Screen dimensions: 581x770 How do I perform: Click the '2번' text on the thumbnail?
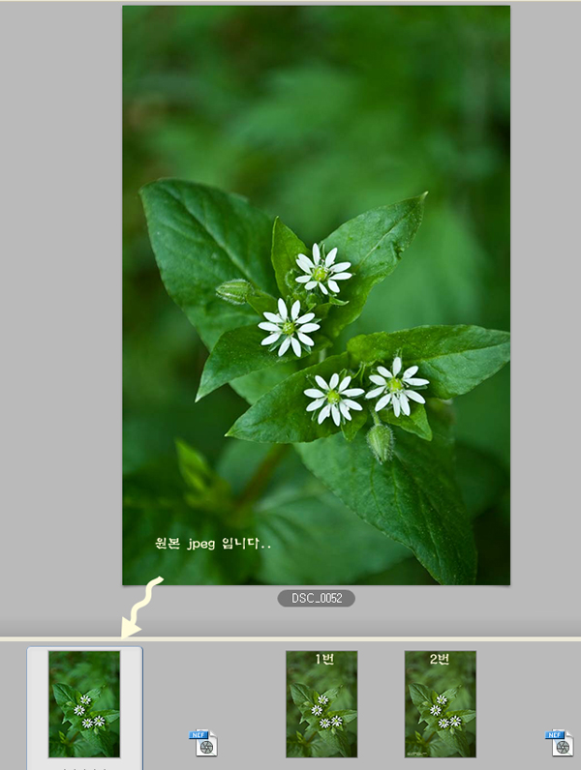pos(440,659)
